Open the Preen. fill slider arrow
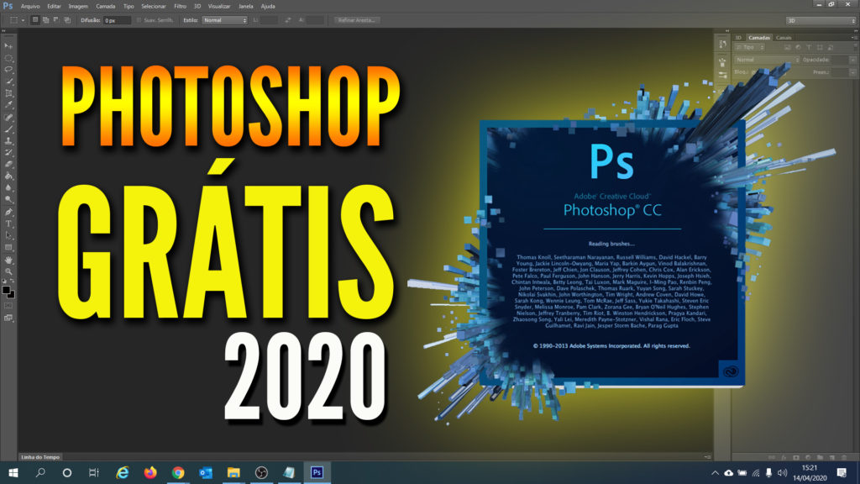The width and height of the screenshot is (860, 484). tap(853, 72)
